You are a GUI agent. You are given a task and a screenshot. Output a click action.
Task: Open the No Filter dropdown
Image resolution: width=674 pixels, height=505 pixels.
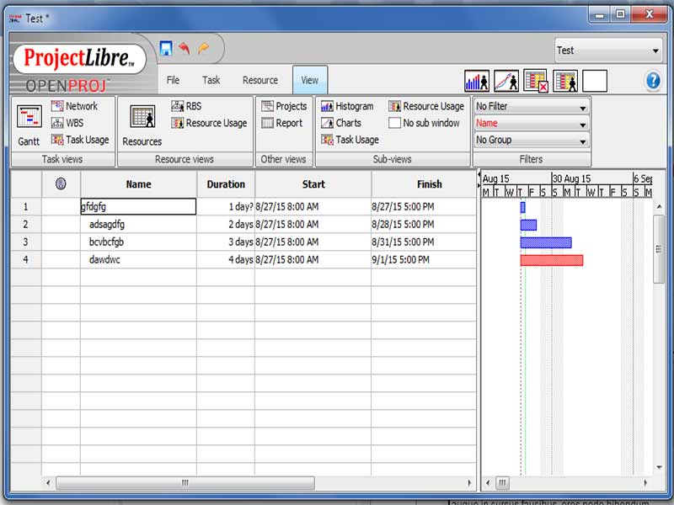point(531,107)
